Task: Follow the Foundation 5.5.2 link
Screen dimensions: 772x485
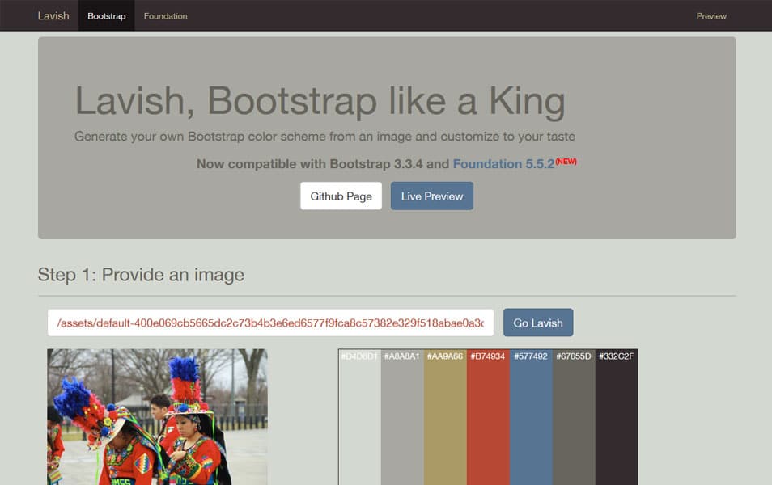Action: click(503, 164)
